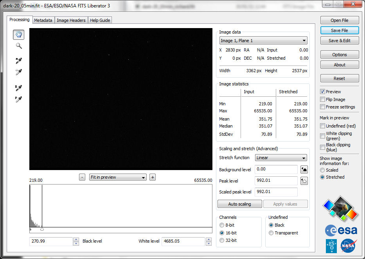This screenshot has width=365, height=259.
Task: Select the hand (pan) tool
Action: point(19,35)
